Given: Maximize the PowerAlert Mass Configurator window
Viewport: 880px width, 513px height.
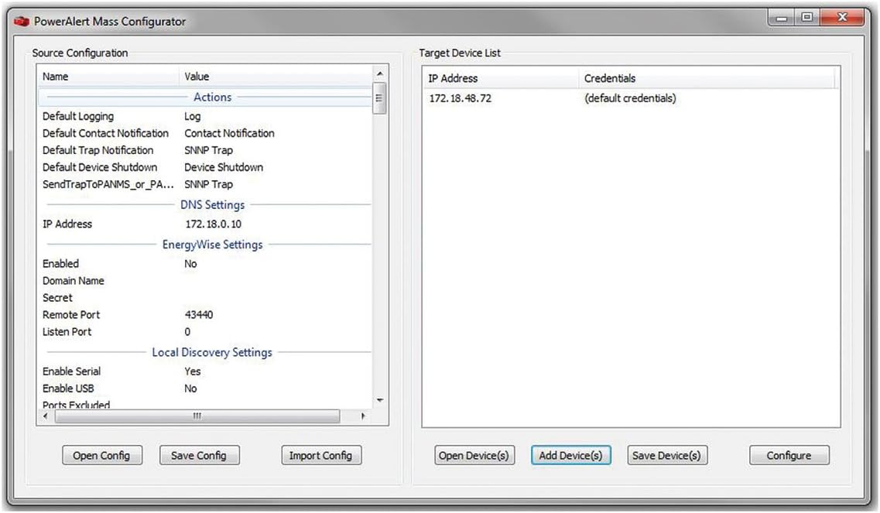Looking at the screenshot, I should [x=807, y=18].
